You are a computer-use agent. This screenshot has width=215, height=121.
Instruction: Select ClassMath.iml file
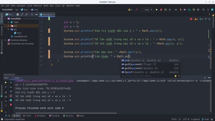point(19,37)
